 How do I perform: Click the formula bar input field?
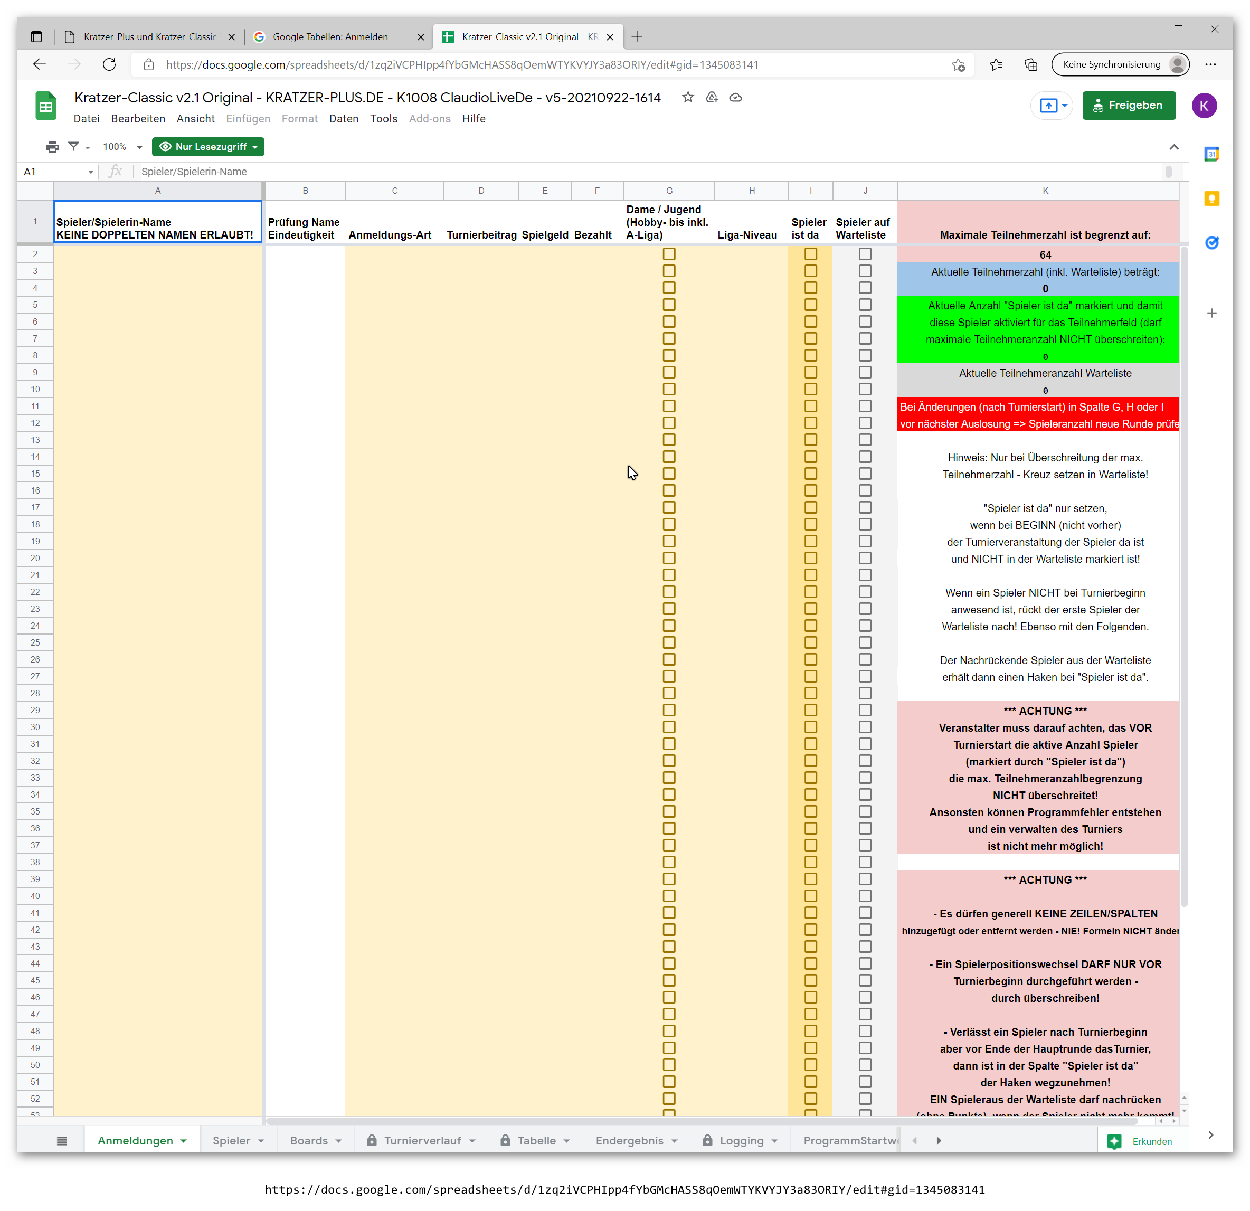[x=638, y=172]
